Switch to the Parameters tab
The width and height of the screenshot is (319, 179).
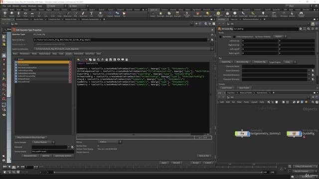(x=24, y=54)
